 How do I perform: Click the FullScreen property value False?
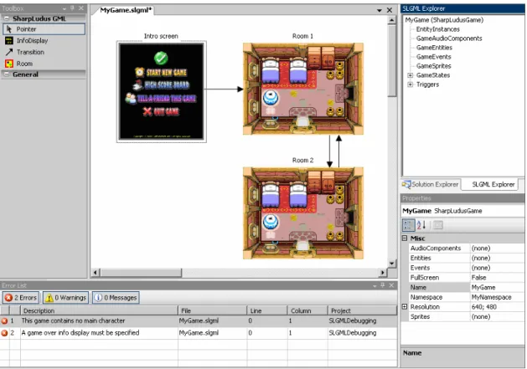[x=497, y=277]
